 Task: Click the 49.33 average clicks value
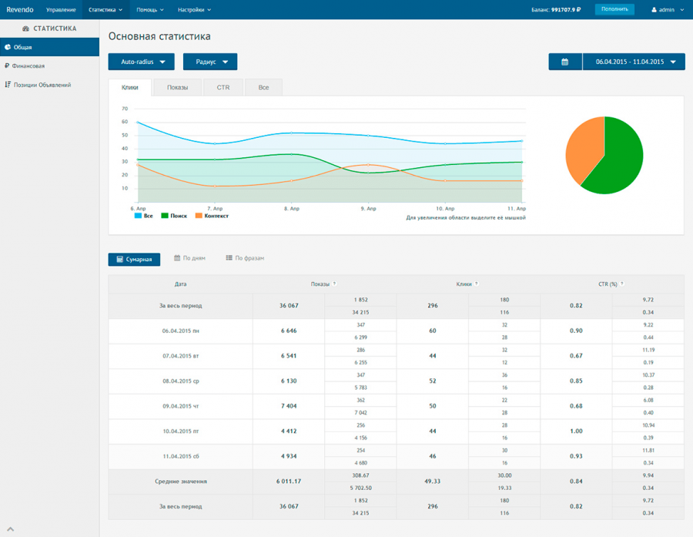(x=432, y=482)
